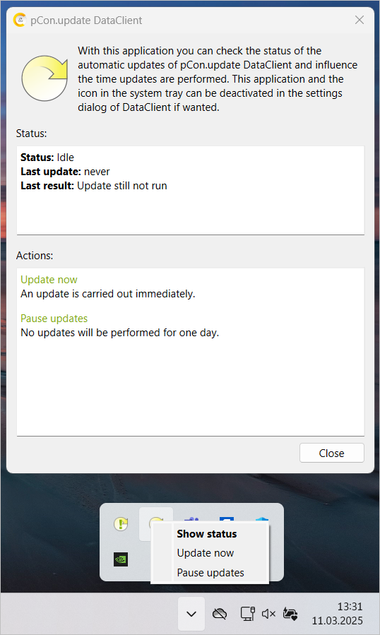Click the battery status icon in taskbar
This screenshot has height=635, width=380.
tap(290, 614)
